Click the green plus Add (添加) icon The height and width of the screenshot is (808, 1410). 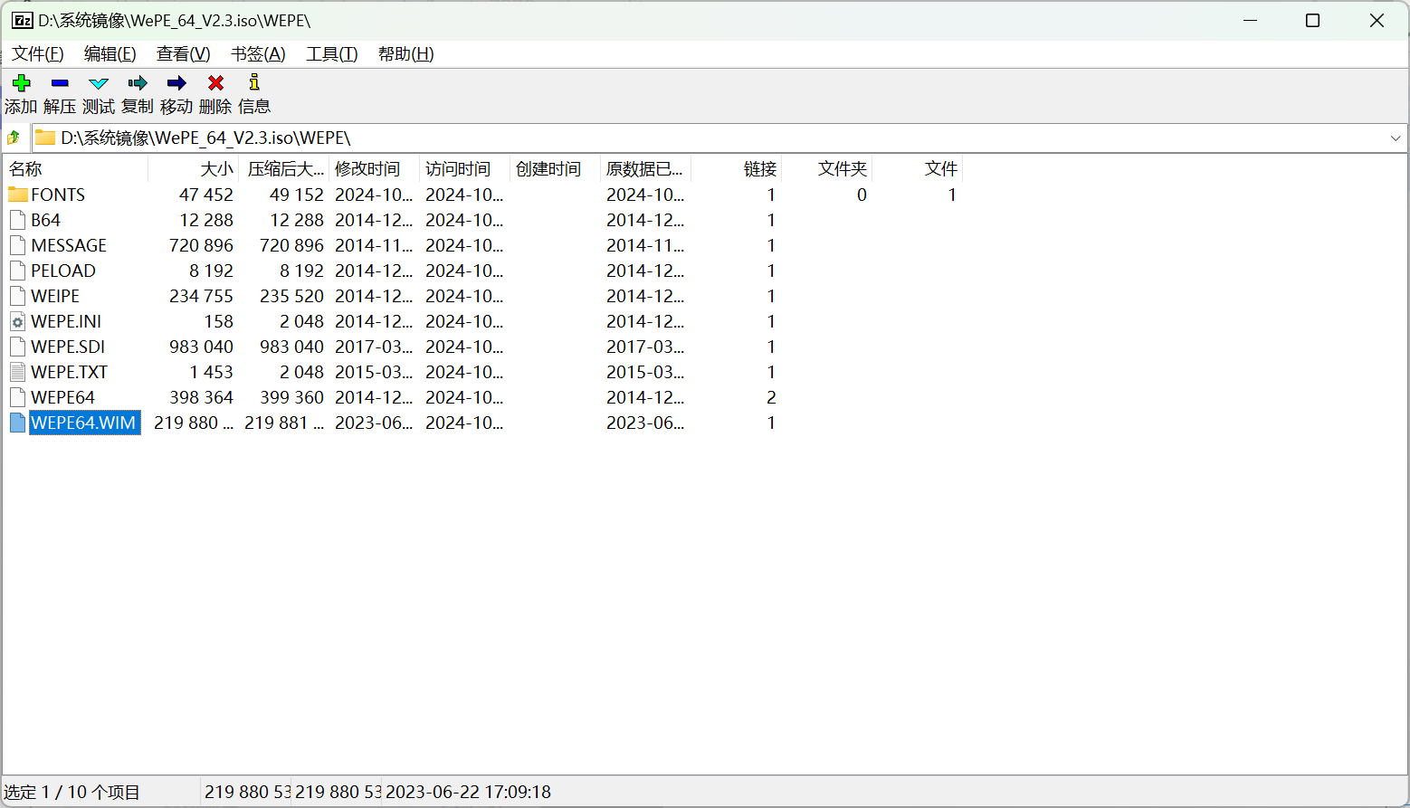[22, 83]
